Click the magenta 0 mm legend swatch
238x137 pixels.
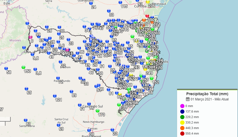pyautogui.click(x=182, y=106)
